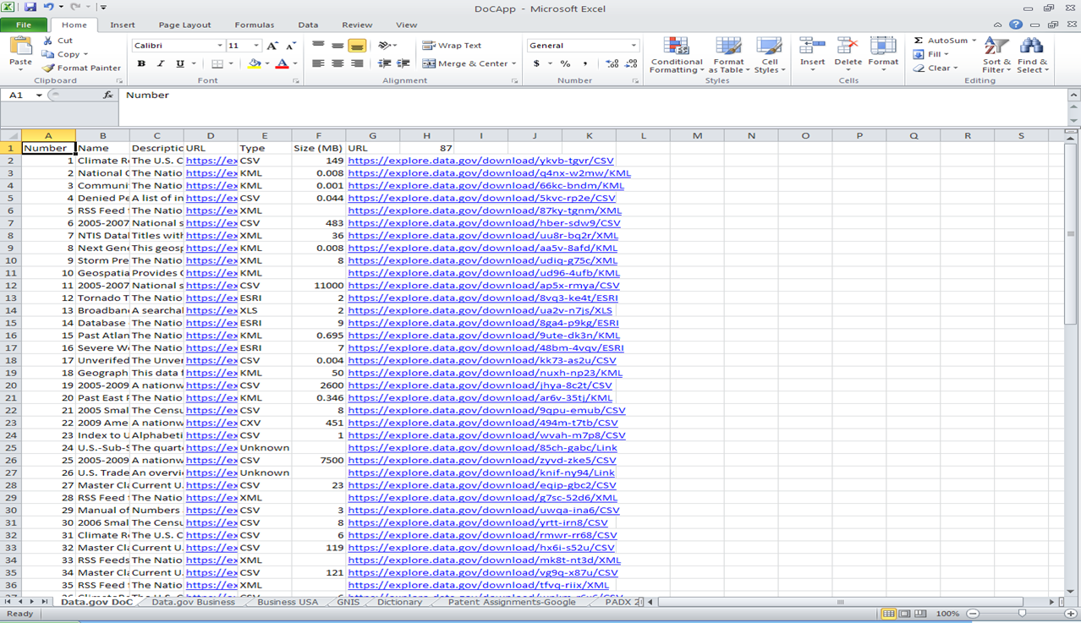Open the Data.gov Business sheet tab
Viewport: 1081px width, 623px height.
coord(193,602)
